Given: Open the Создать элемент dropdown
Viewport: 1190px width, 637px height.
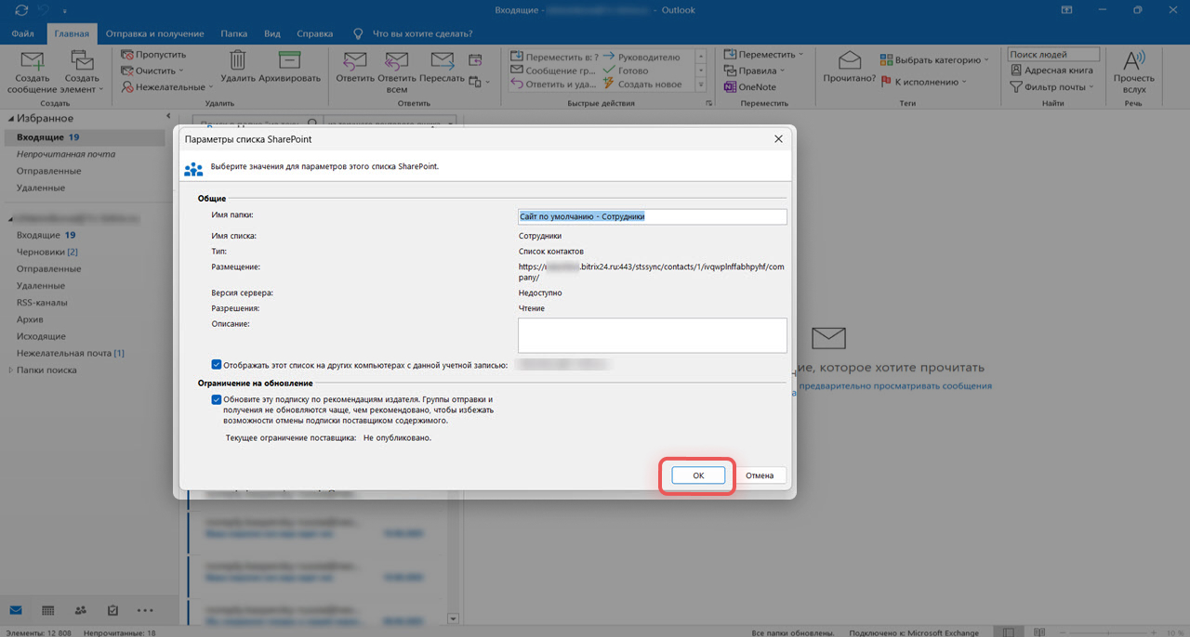Looking at the screenshot, I should click(x=83, y=71).
